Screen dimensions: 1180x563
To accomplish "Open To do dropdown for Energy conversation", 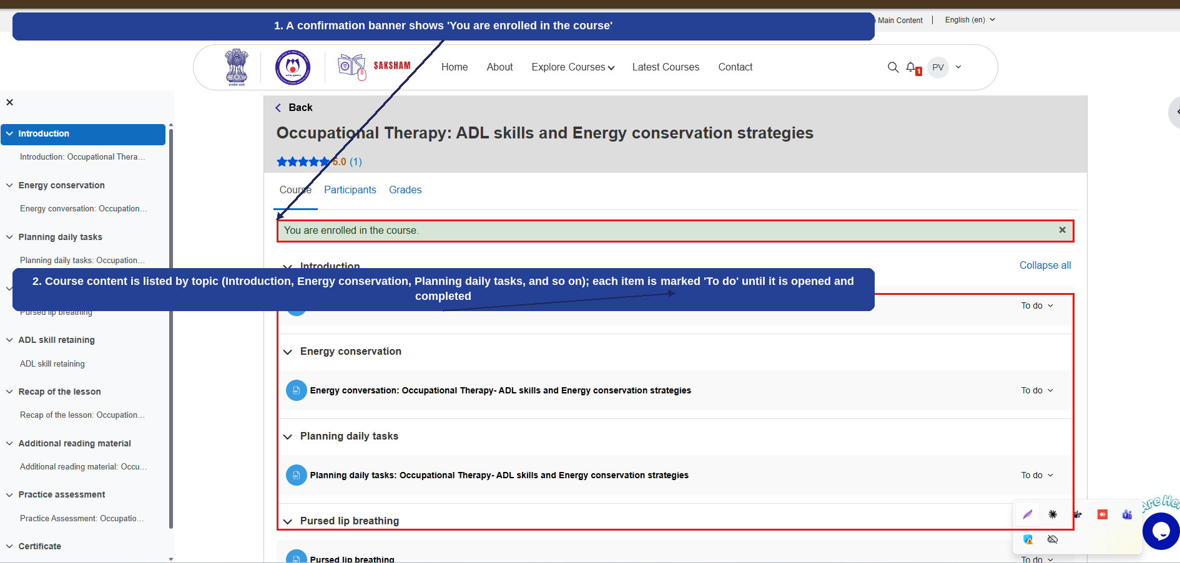I will 1037,390.
